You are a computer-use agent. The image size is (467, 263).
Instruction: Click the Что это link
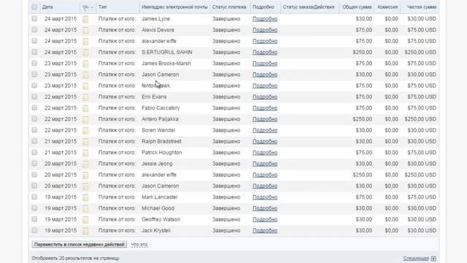click(139, 245)
